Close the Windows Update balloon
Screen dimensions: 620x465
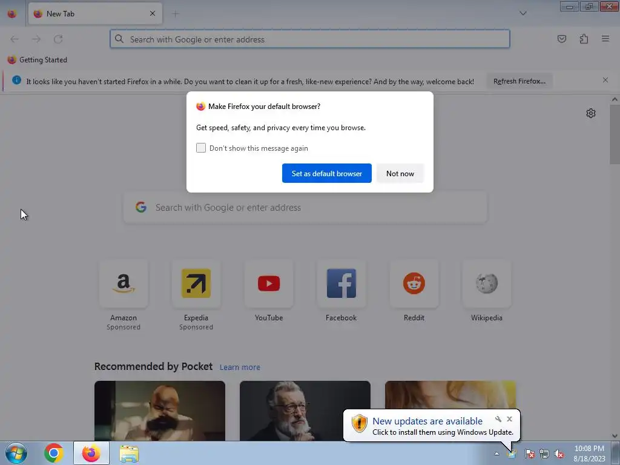[x=509, y=419]
